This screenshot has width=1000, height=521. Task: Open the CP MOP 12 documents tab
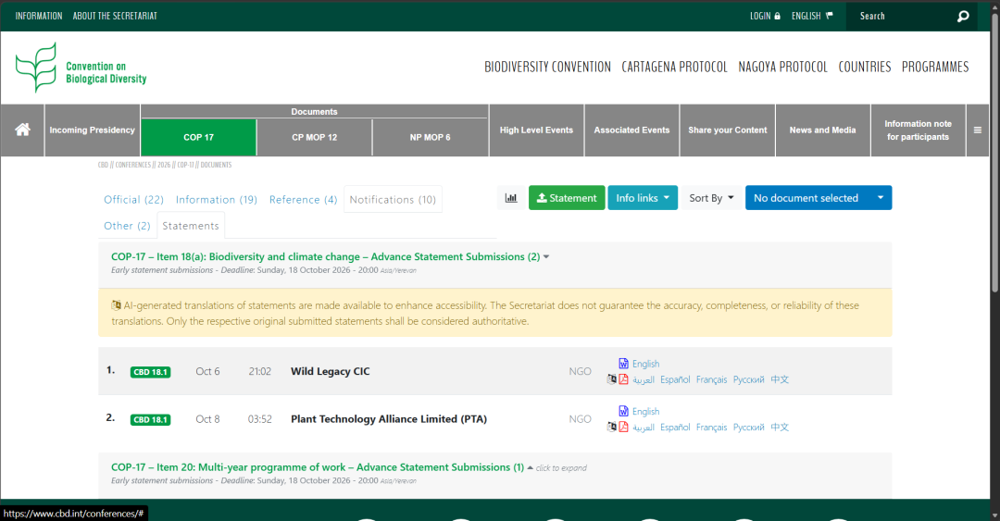coord(315,137)
